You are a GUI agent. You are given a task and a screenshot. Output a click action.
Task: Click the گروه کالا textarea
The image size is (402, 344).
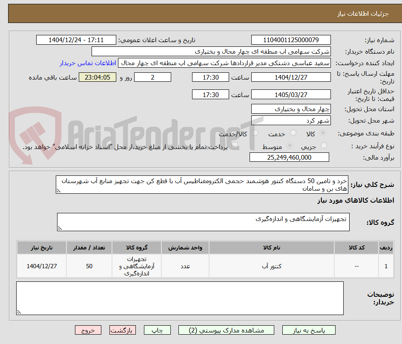pyautogui.click(x=203, y=222)
